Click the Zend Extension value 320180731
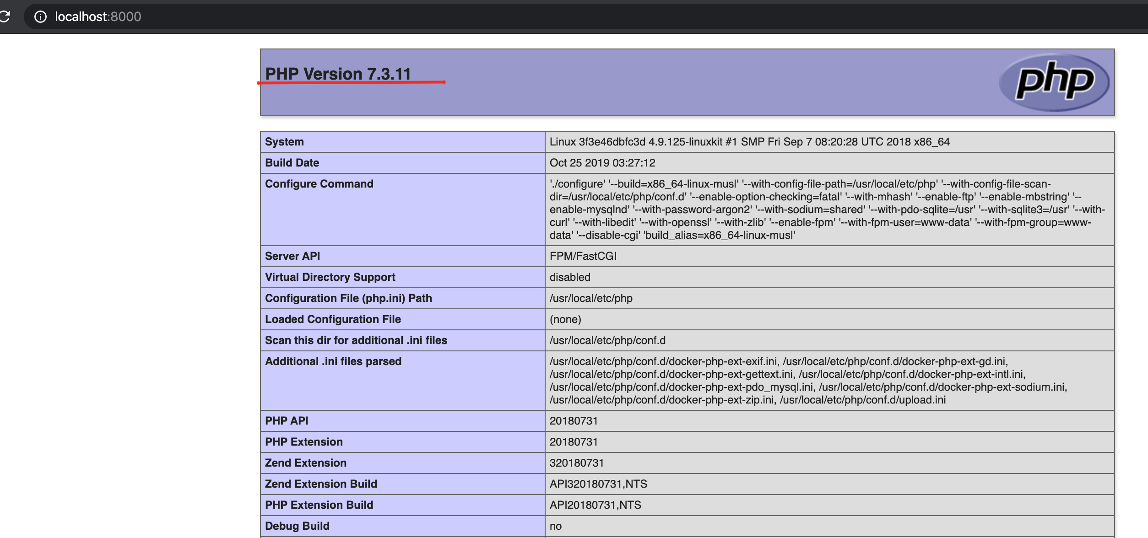This screenshot has width=1148, height=538. [x=576, y=463]
